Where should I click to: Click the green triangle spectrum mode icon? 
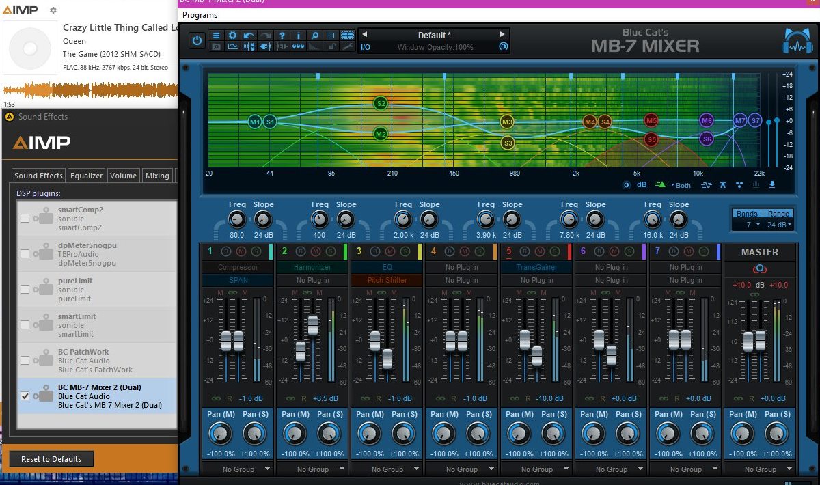coord(661,184)
